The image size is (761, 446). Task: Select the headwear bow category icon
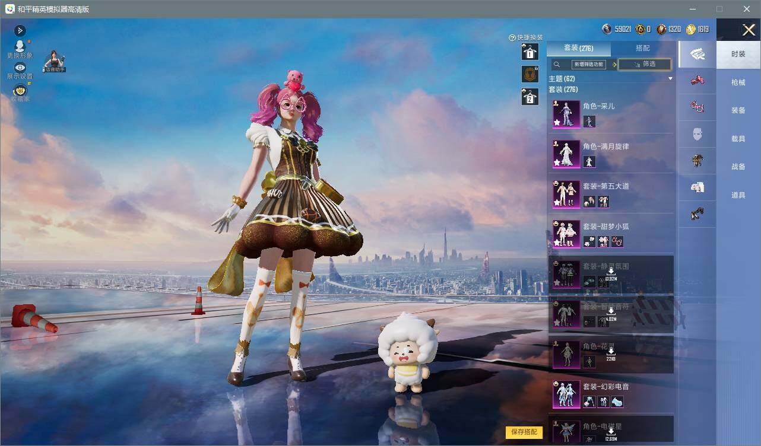[x=697, y=81]
